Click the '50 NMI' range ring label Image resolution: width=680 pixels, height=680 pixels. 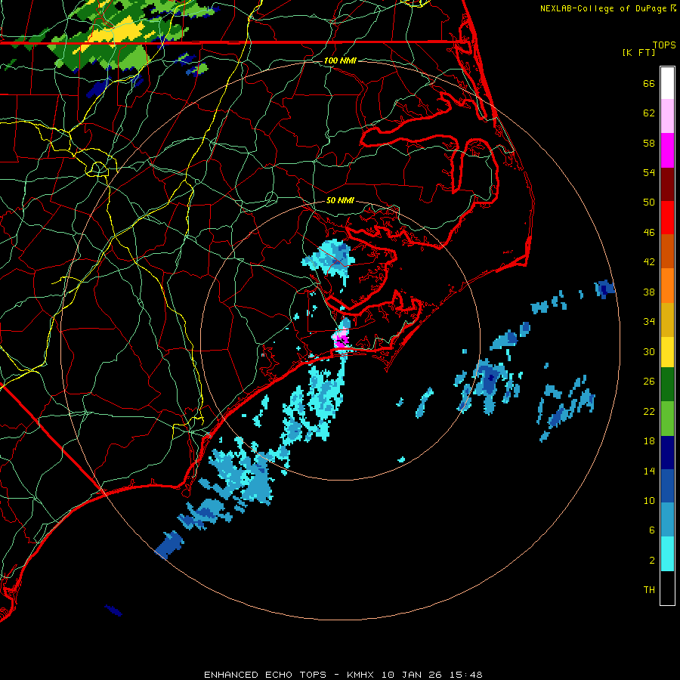[340, 200]
